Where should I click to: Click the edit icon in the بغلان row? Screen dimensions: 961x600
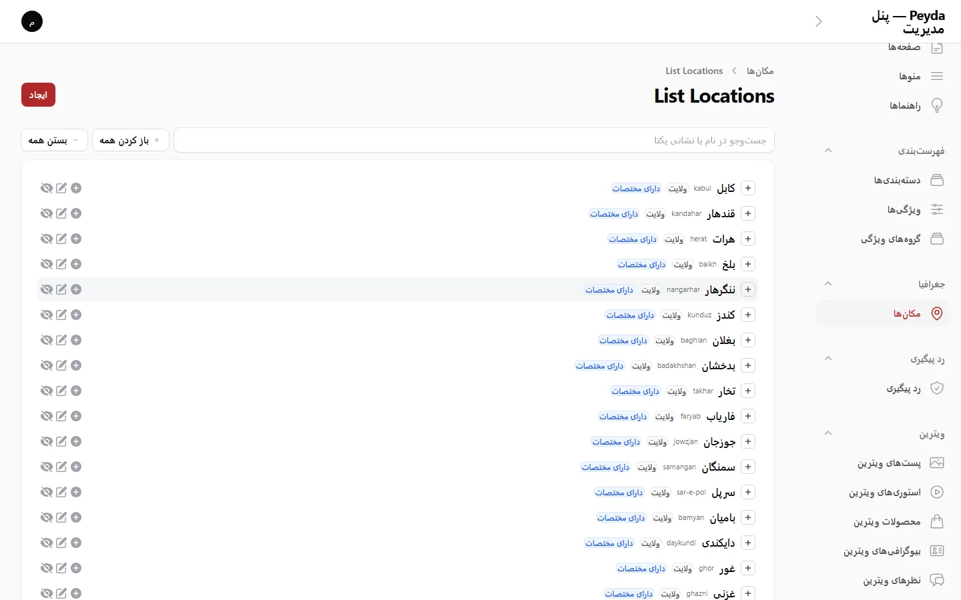pyautogui.click(x=61, y=340)
